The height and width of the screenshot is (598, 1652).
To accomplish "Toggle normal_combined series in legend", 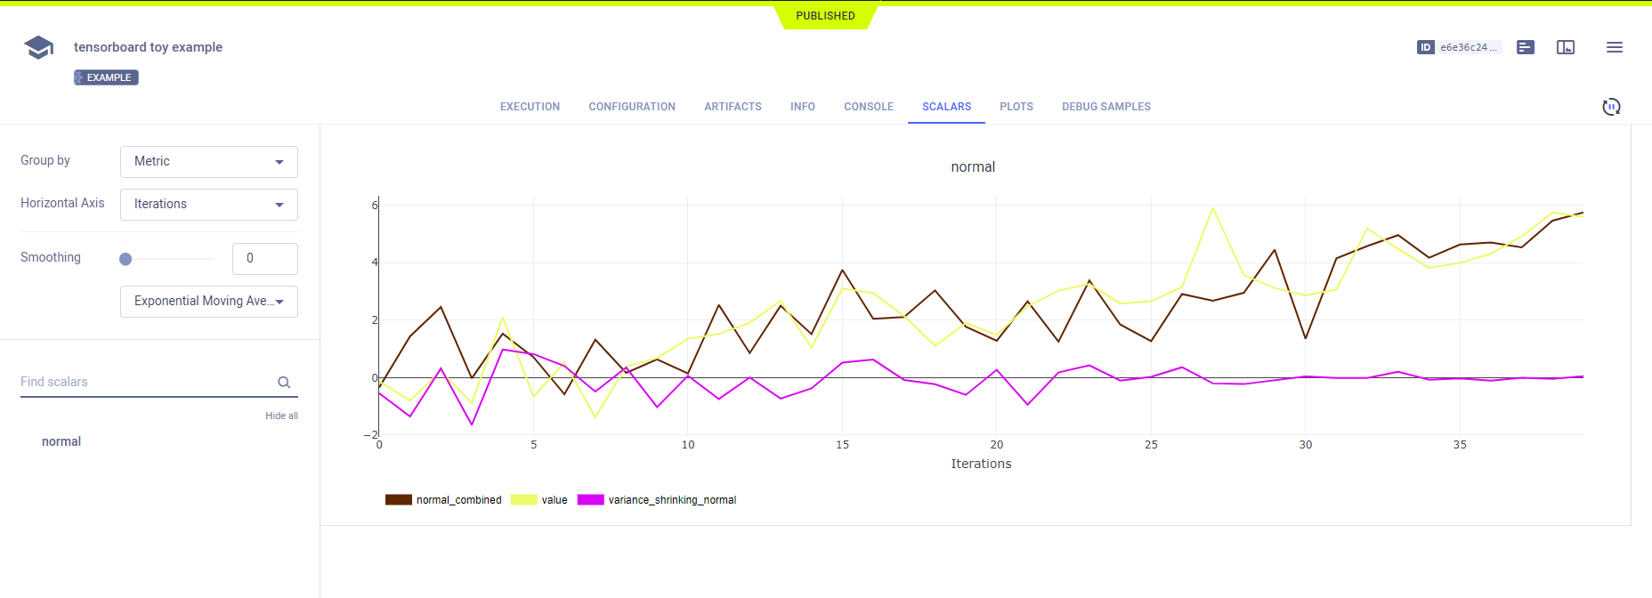I will (443, 500).
